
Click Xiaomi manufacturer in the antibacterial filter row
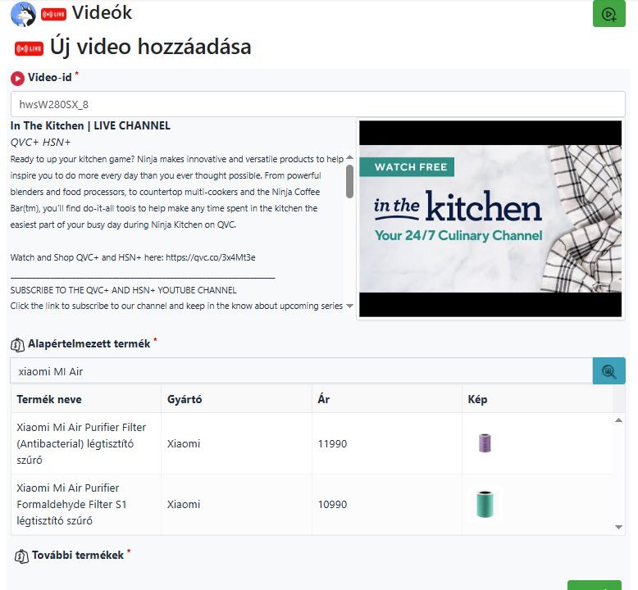236,443
